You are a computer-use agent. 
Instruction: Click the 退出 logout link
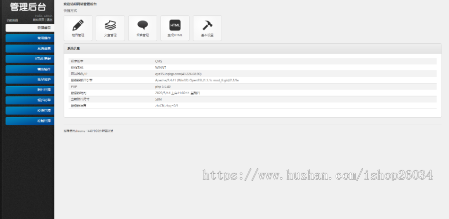[x=50, y=20]
